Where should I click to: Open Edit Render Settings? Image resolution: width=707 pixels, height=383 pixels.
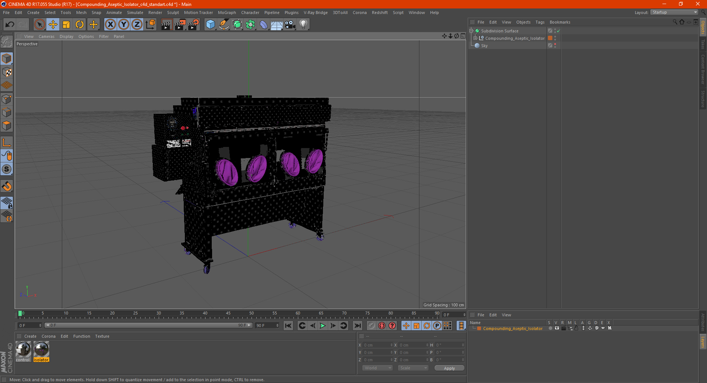click(x=194, y=25)
